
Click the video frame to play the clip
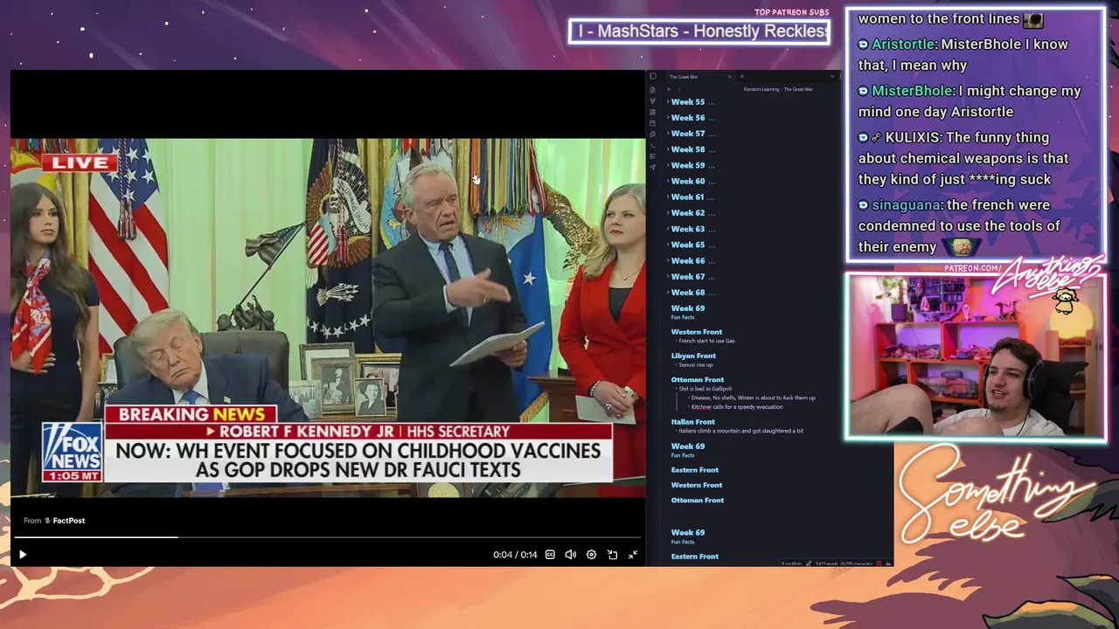[328, 318]
